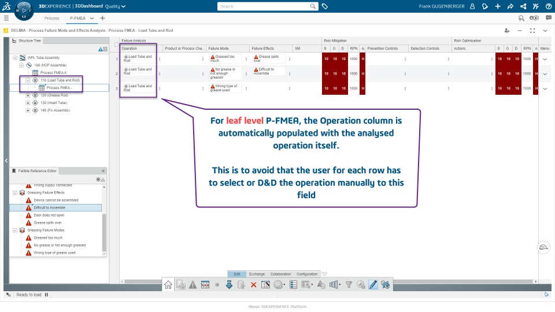Click in the top search field
Viewport: 555px width, 312px height.
pos(264,6)
